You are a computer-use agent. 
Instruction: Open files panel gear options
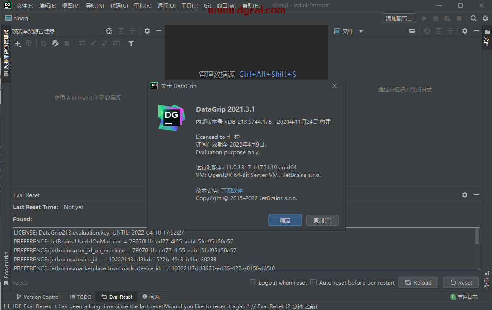465,31
